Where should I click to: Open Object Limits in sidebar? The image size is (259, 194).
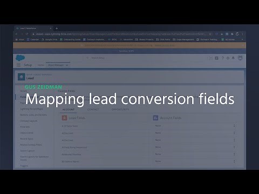tap(26, 133)
